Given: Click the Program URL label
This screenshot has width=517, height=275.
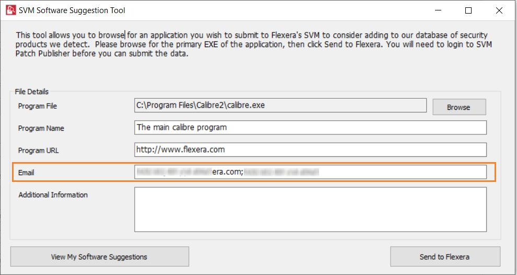Looking at the screenshot, I should coord(38,150).
